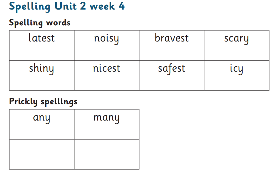
Task: Click the "safest" table cell
Action: coord(172,68)
